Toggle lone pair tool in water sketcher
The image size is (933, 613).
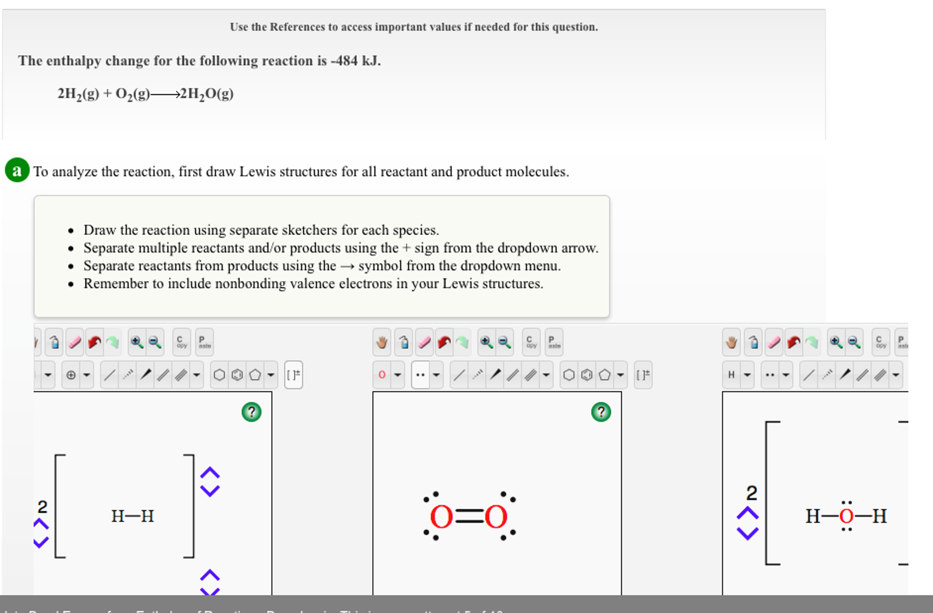click(x=770, y=375)
